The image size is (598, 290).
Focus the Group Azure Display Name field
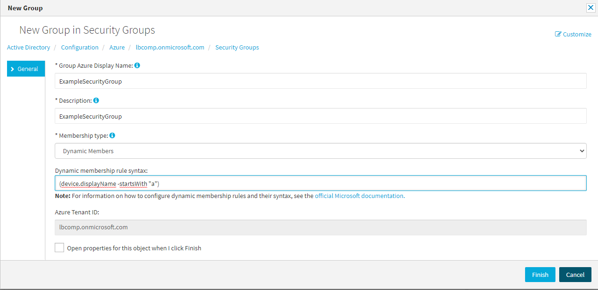tap(320, 81)
